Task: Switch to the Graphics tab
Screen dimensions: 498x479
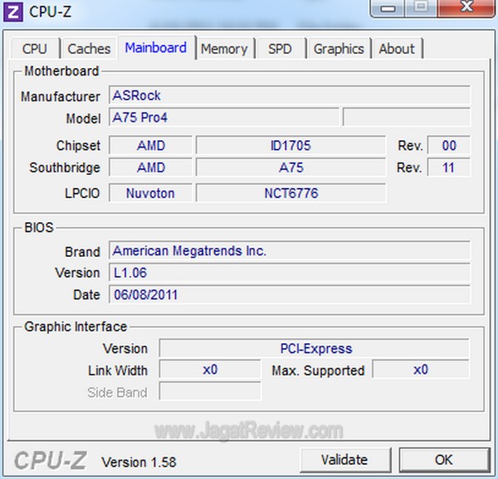Action: tap(339, 49)
